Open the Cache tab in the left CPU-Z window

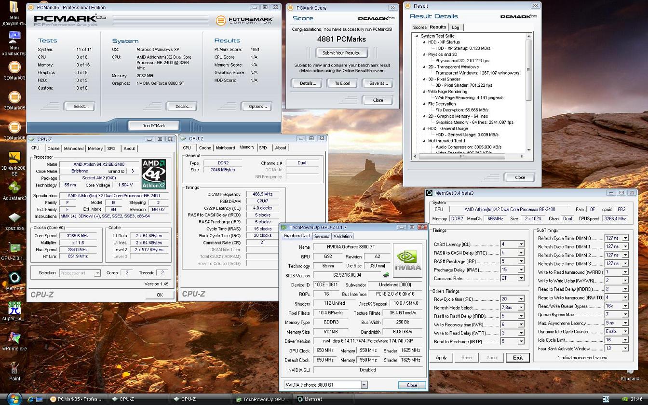pyautogui.click(x=54, y=148)
